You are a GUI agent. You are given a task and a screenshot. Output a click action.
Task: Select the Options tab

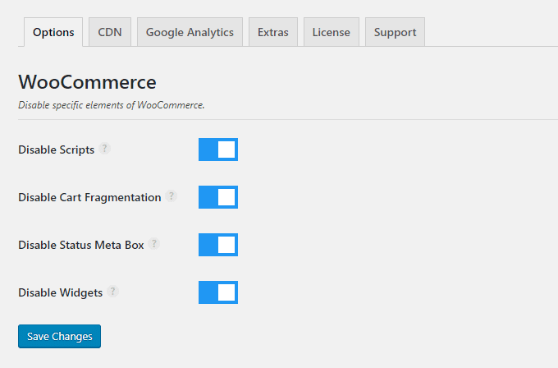(x=53, y=32)
